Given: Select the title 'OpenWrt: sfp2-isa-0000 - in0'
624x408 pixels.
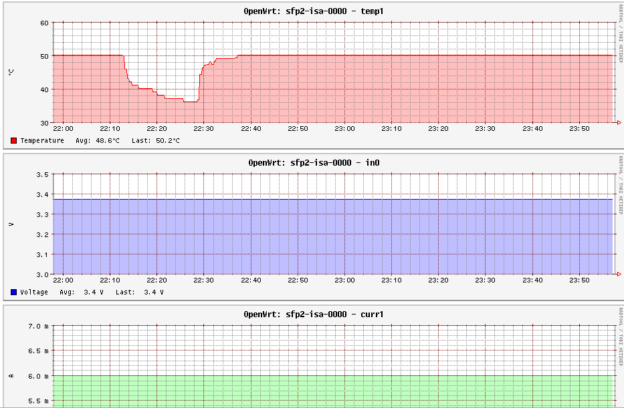Looking at the screenshot, I should click(314, 162).
